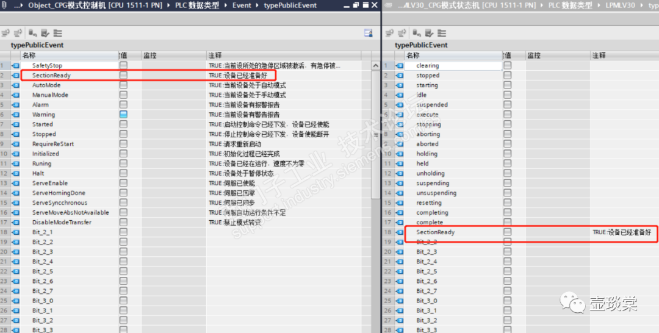Click the comment TRUE:禁止模式转变
This screenshot has height=333, width=659.
click(x=235, y=222)
